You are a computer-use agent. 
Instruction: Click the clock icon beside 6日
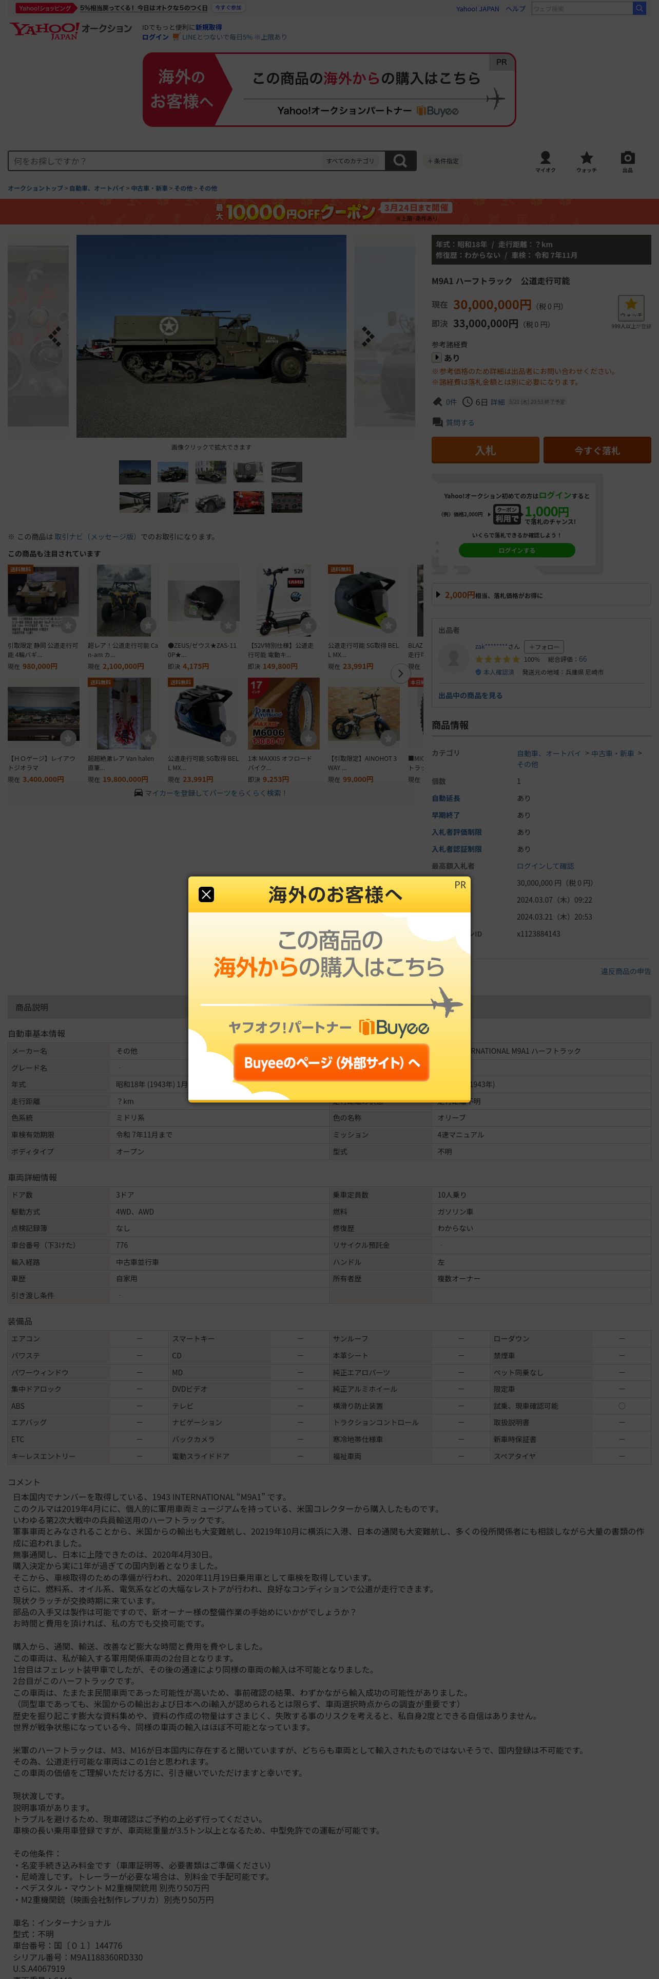pyautogui.click(x=467, y=402)
